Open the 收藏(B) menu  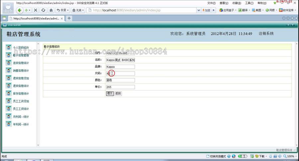[x=237, y=3]
